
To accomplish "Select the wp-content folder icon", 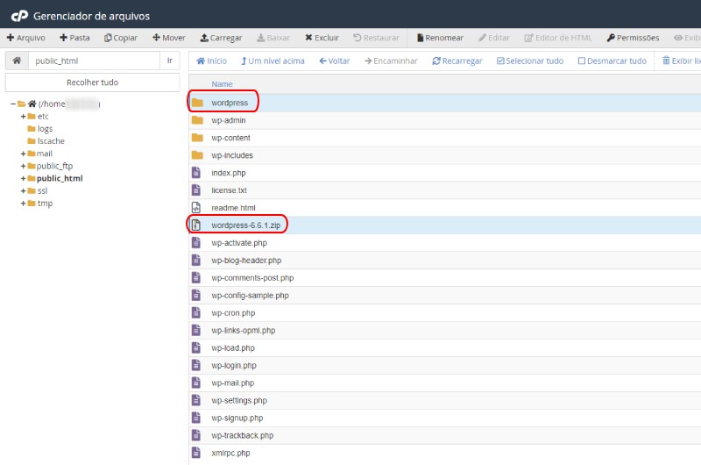I will (x=197, y=138).
